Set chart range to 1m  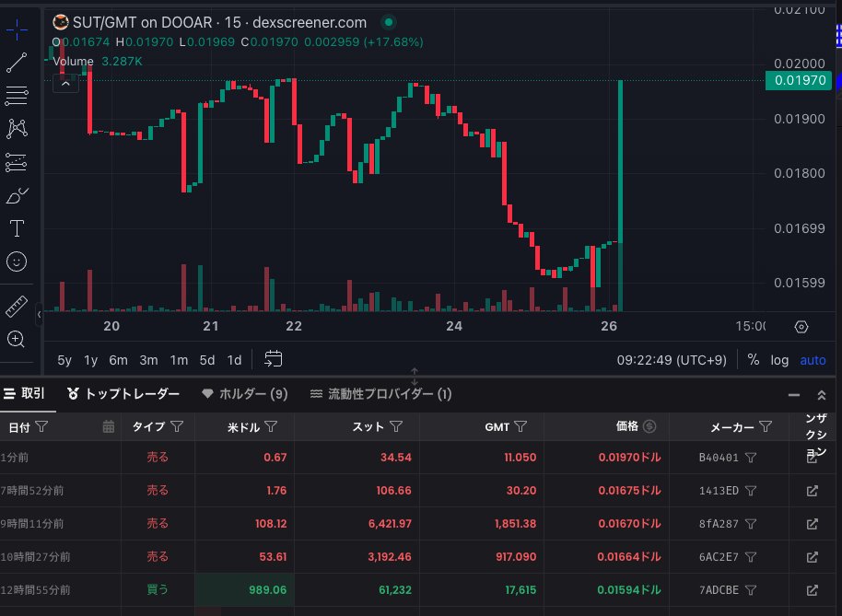click(x=179, y=360)
